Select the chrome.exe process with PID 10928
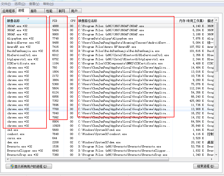This screenshot has height=176, width=224. tap(110, 126)
